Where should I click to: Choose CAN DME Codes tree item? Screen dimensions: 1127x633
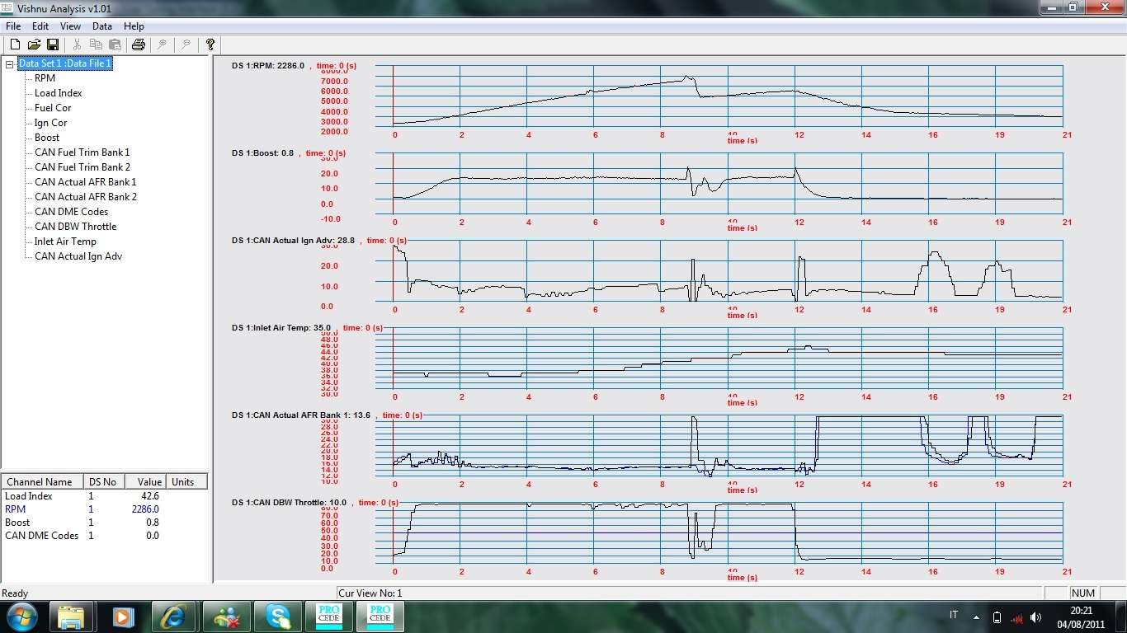pyautogui.click(x=71, y=212)
